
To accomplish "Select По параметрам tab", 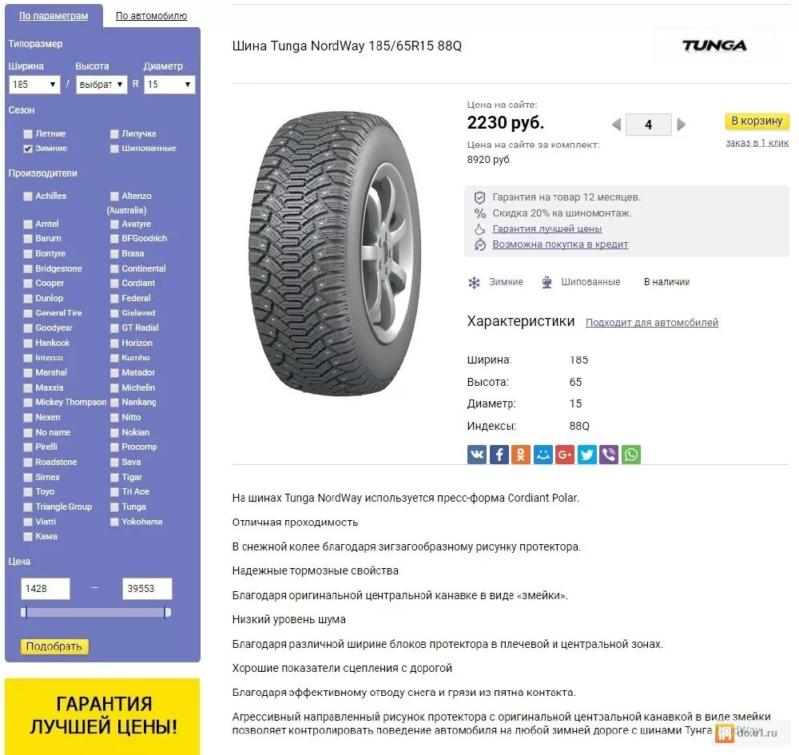I will [x=54, y=16].
